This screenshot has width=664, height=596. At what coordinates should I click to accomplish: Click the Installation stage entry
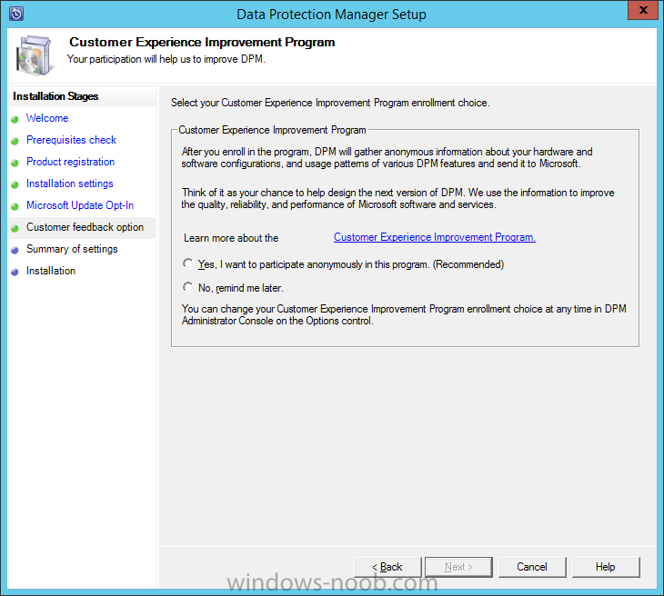(51, 271)
